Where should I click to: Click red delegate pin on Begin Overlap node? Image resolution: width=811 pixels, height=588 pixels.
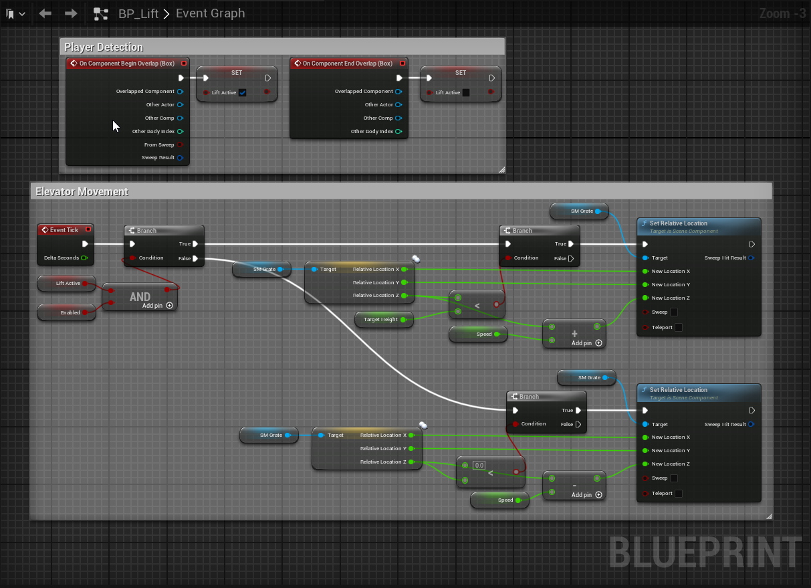(x=184, y=64)
